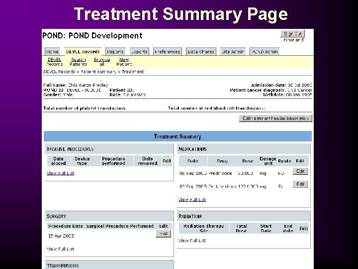Click the Surgical Procedure Performed column header
The height and width of the screenshot is (269, 358).
pos(120,226)
